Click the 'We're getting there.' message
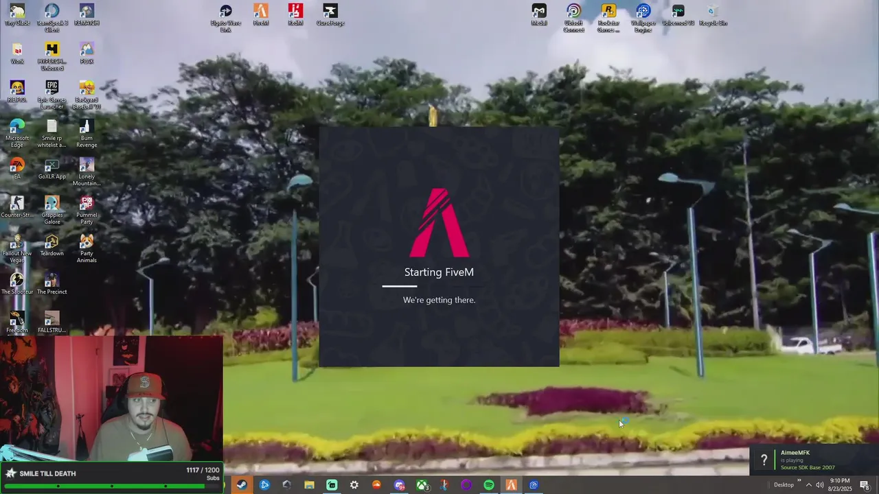879x494 pixels. [439, 300]
